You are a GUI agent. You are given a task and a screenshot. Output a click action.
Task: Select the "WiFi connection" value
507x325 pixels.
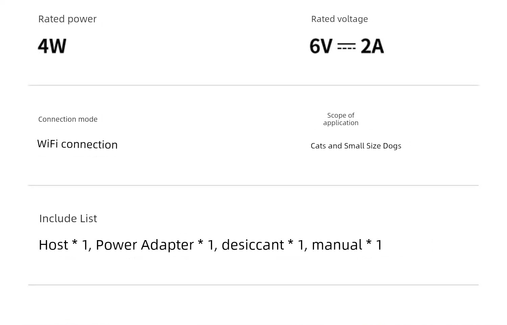pyautogui.click(x=77, y=144)
